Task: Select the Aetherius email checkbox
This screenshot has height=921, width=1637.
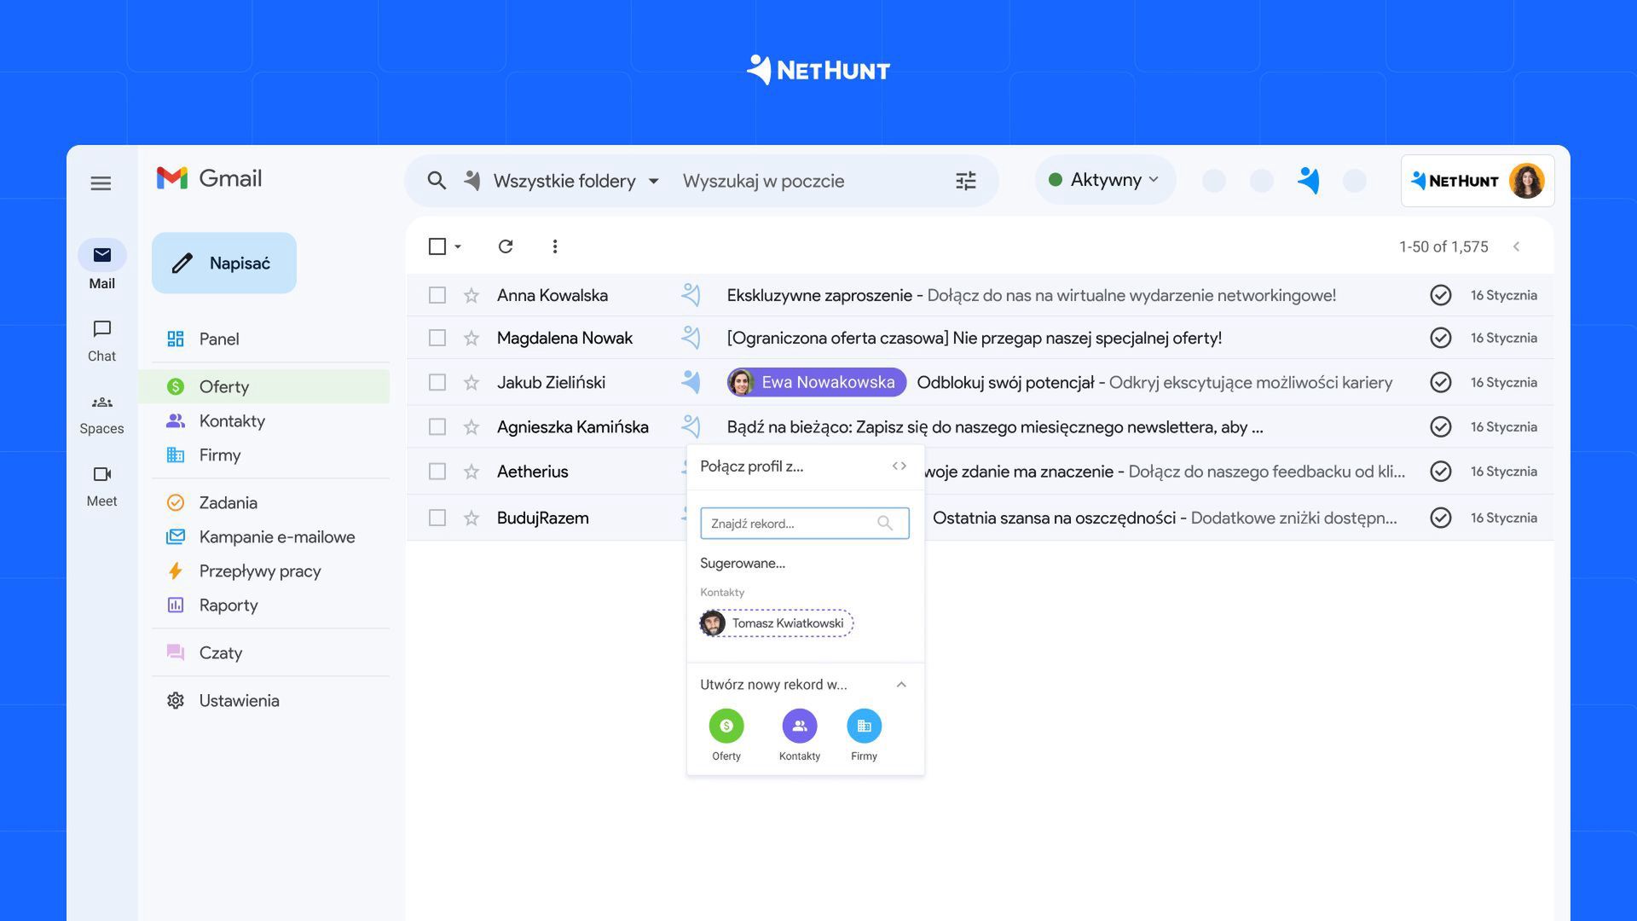Action: (x=437, y=472)
